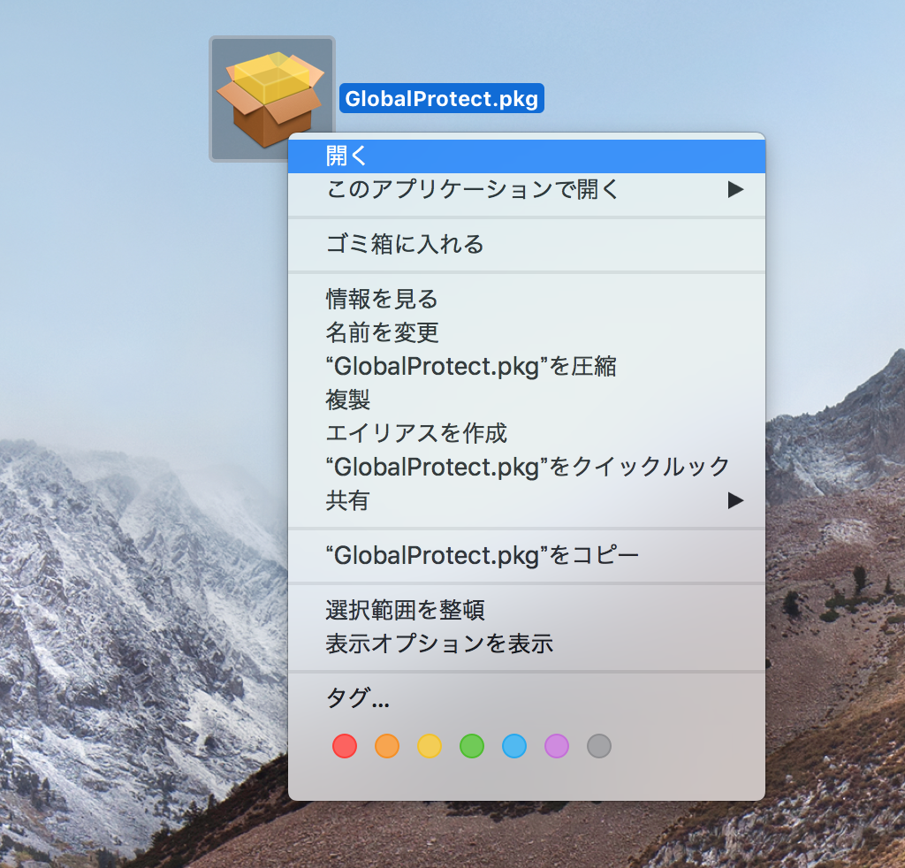Choose 開く from the context menu

(x=527, y=156)
